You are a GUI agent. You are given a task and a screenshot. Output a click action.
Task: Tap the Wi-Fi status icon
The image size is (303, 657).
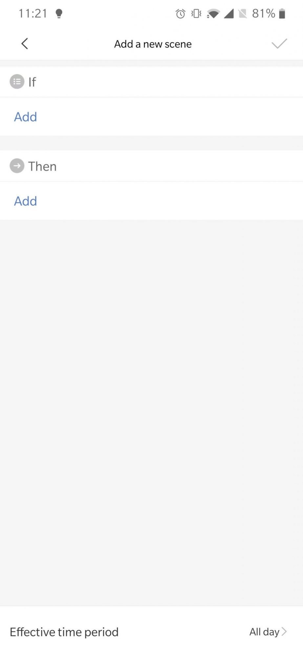point(213,14)
